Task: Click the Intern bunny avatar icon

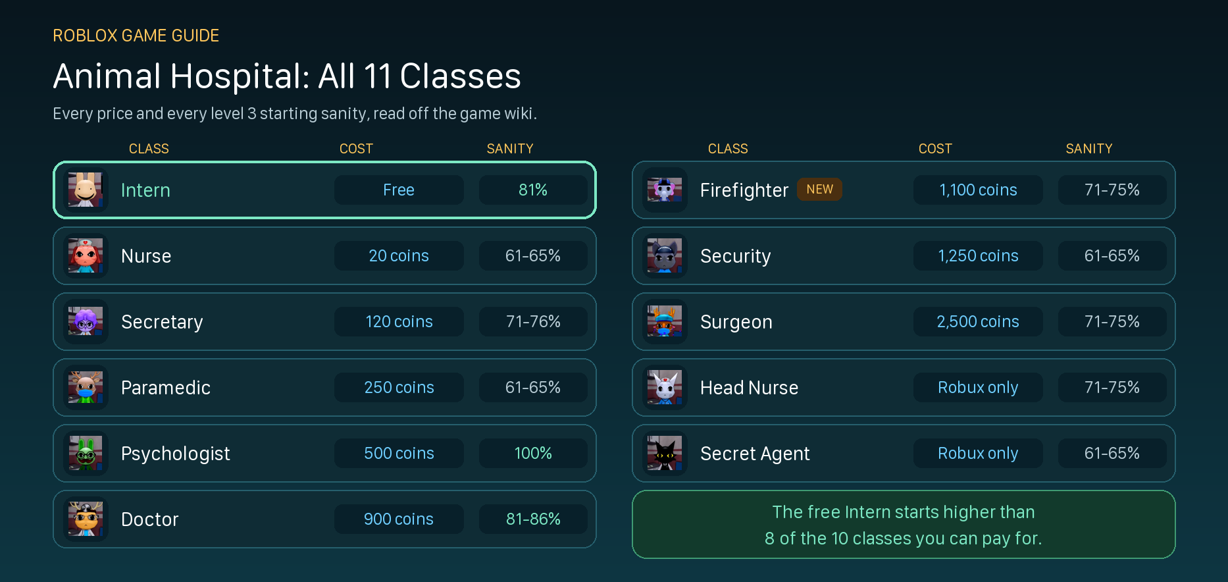Action: tap(86, 190)
